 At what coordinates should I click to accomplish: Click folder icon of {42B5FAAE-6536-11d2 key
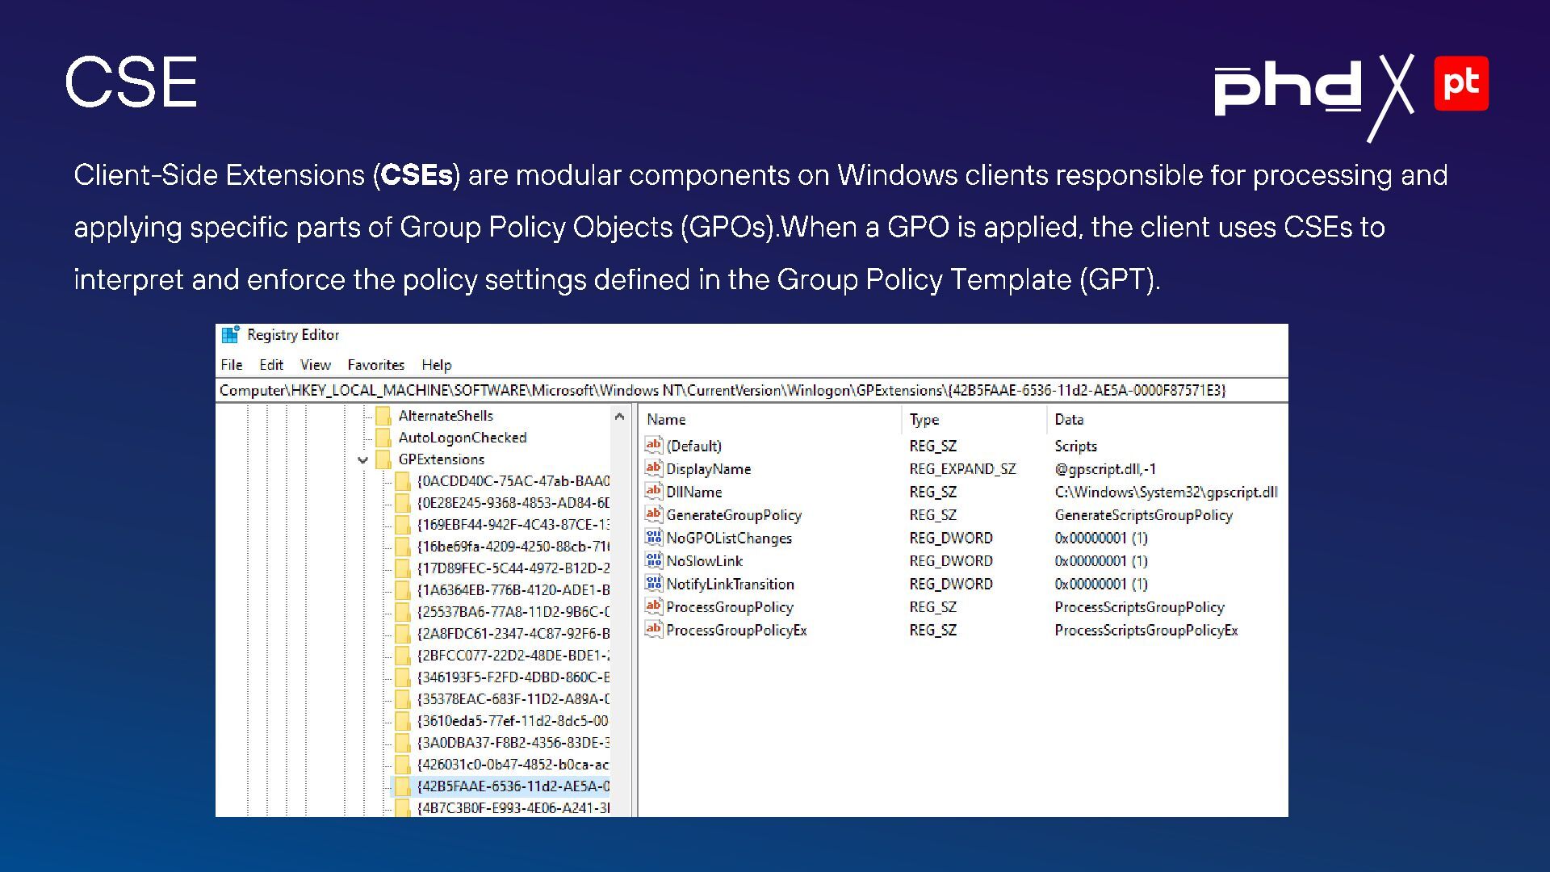pos(403,786)
